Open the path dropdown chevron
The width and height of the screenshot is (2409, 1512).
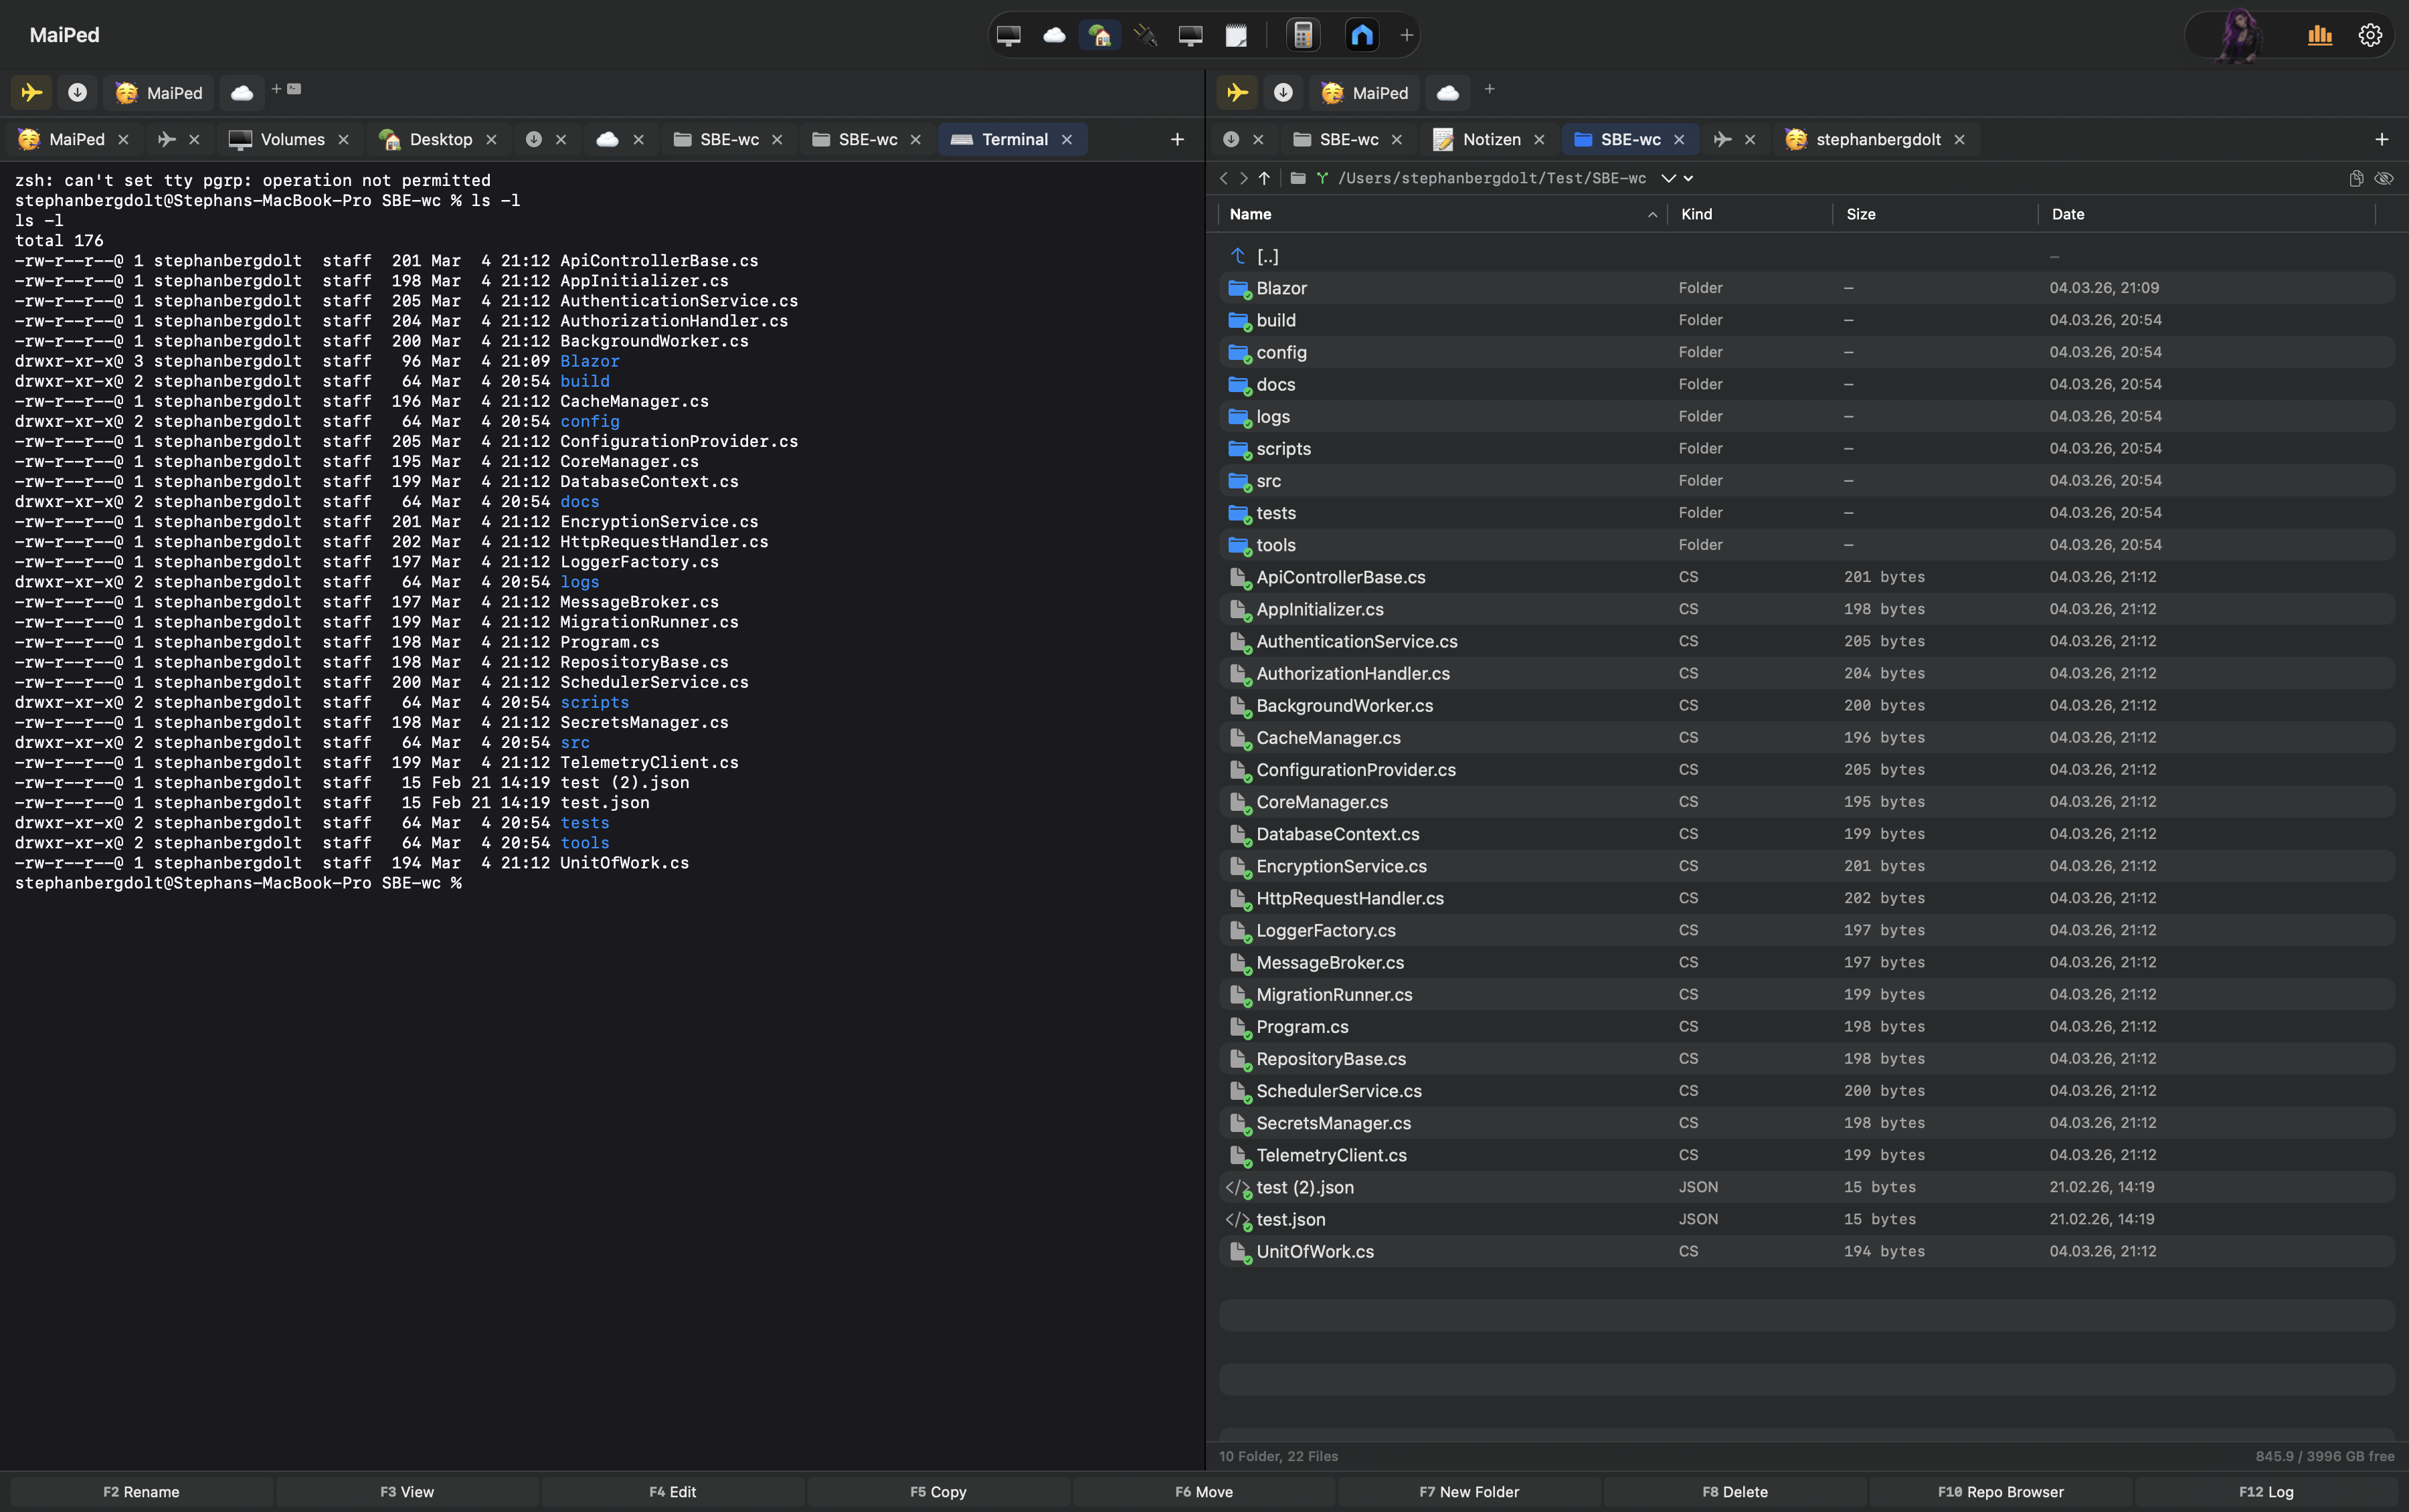coord(1668,178)
